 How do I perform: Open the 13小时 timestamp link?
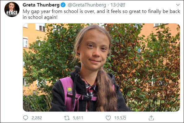[x=118, y=5]
